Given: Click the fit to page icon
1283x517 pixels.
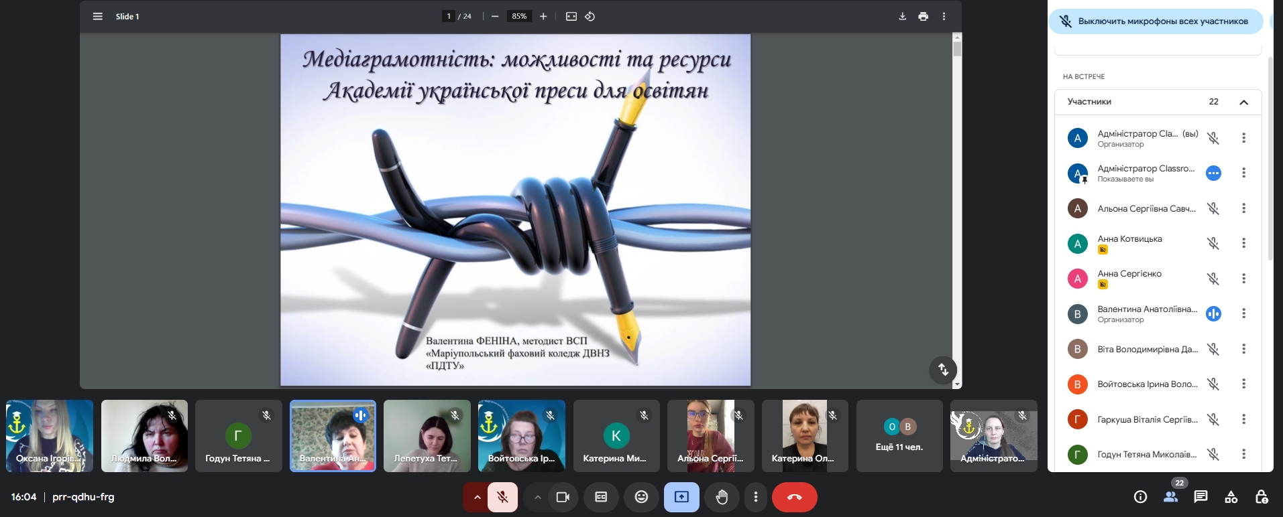Looking at the screenshot, I should coord(571,16).
